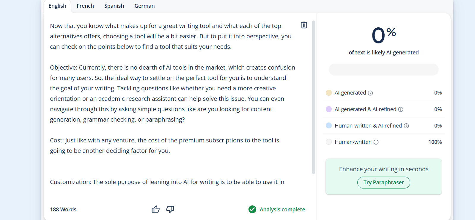This screenshot has width=475, height=220.
Task: Click the purple AI-generated & AI-refined dot
Action: click(x=329, y=109)
